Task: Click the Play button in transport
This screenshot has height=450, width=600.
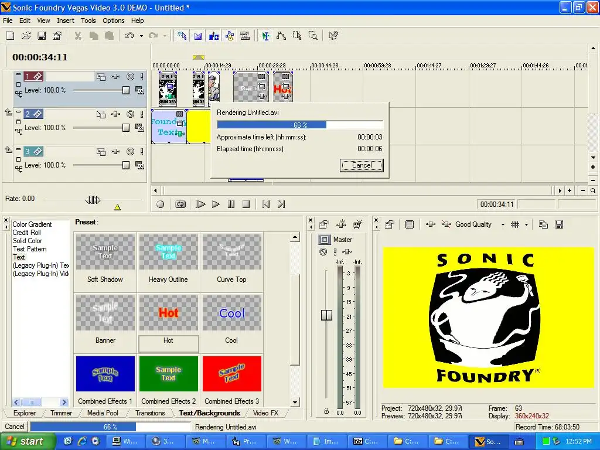Action: point(216,204)
